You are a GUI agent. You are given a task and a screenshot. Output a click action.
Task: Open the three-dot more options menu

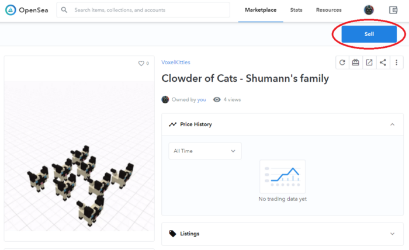click(397, 62)
